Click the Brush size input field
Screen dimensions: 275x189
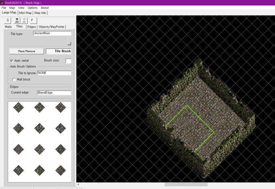[68, 61]
